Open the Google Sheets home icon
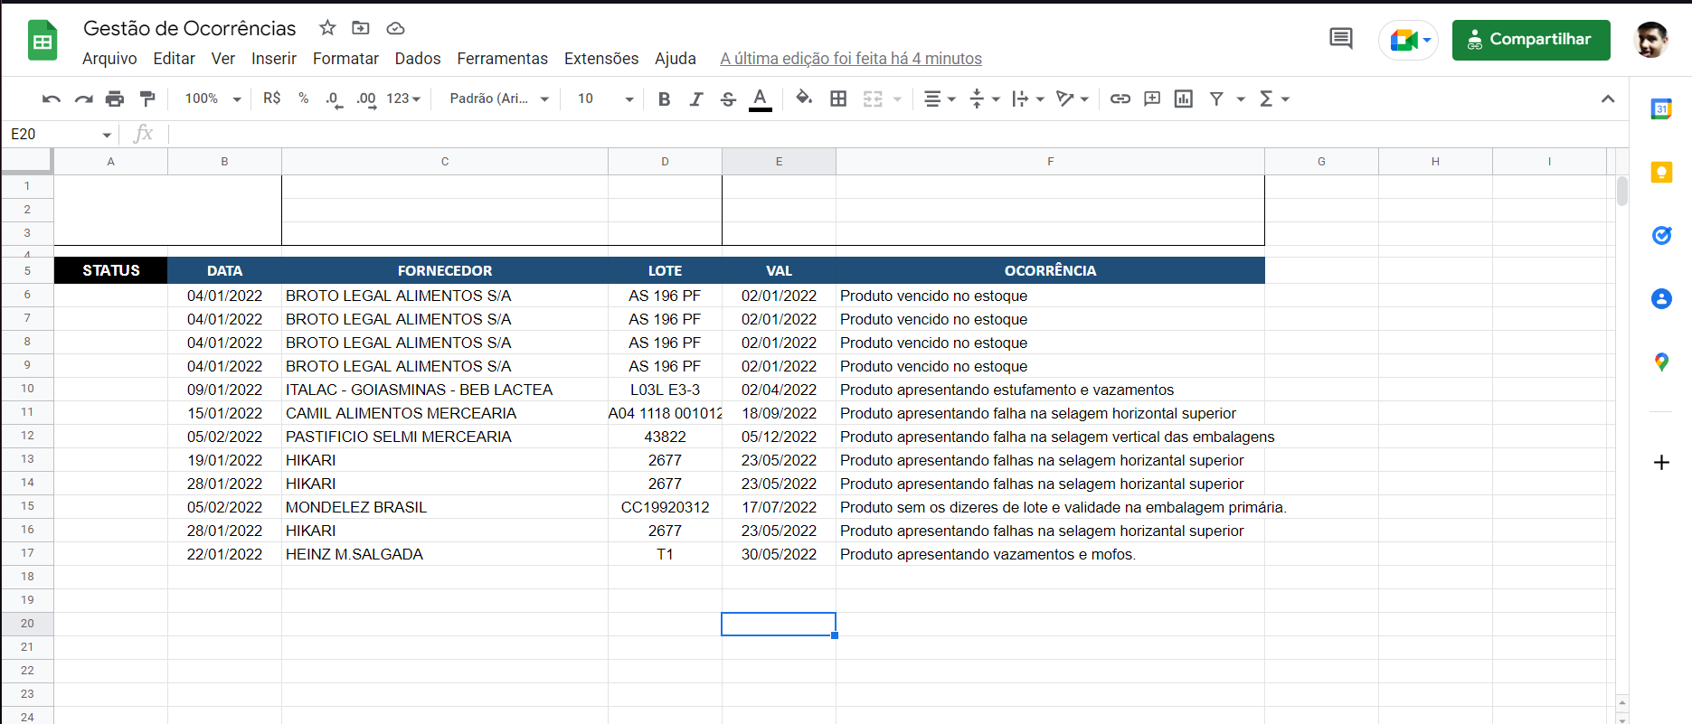The height and width of the screenshot is (724, 1692). 43,41
